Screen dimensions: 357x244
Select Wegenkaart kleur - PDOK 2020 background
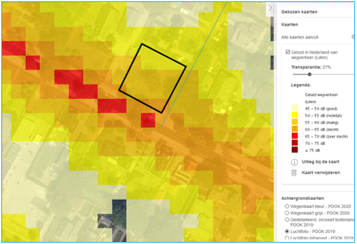point(287,206)
